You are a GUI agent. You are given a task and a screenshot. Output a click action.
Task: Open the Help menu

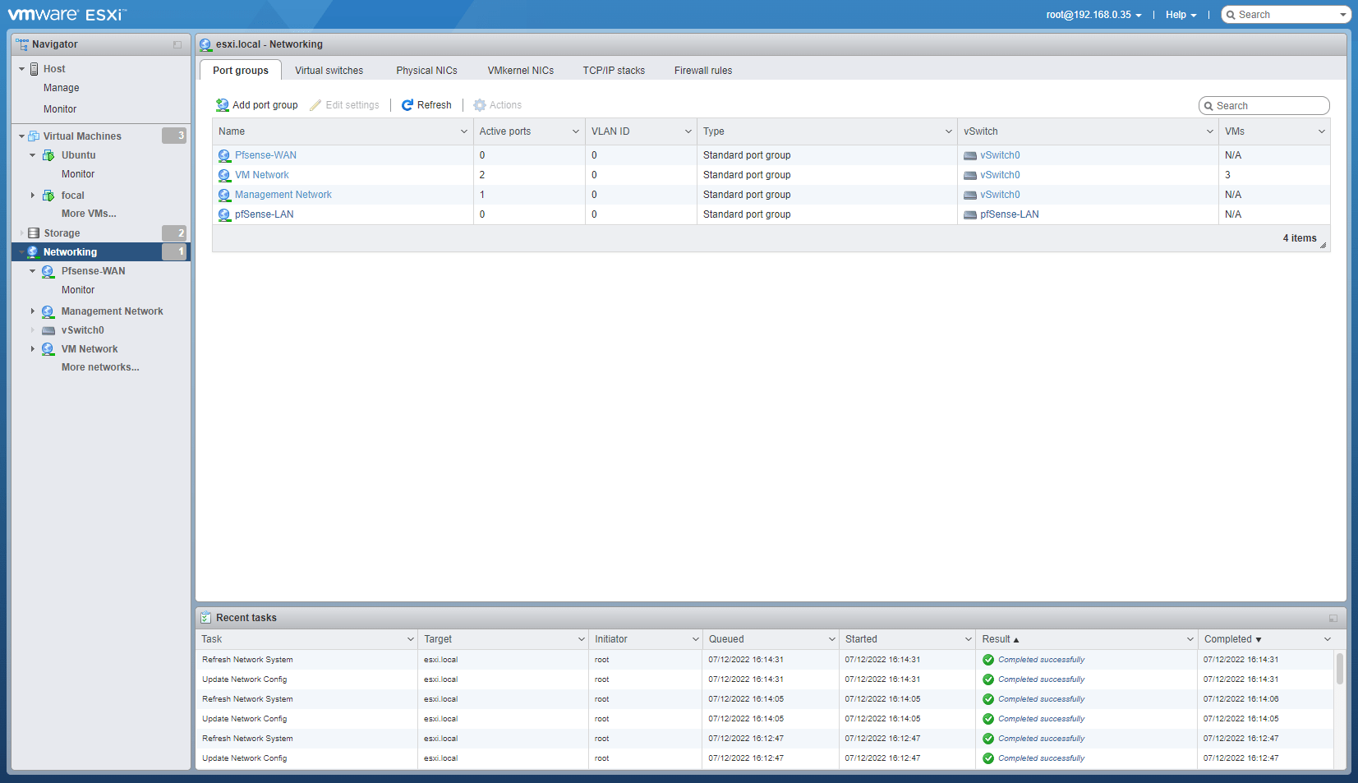(x=1181, y=15)
